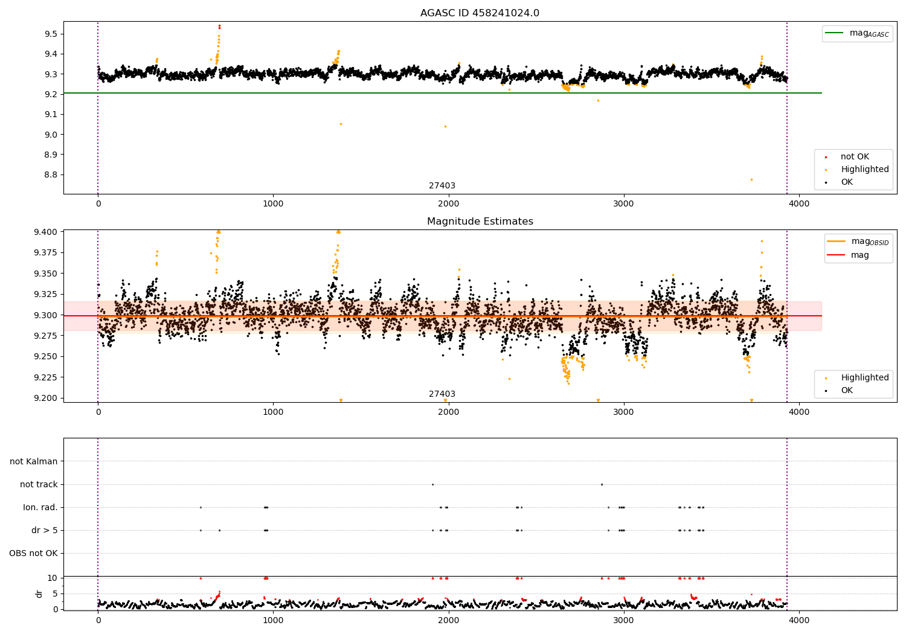Click the 'dr > 5' row label
906x634 pixels.
coord(45,530)
